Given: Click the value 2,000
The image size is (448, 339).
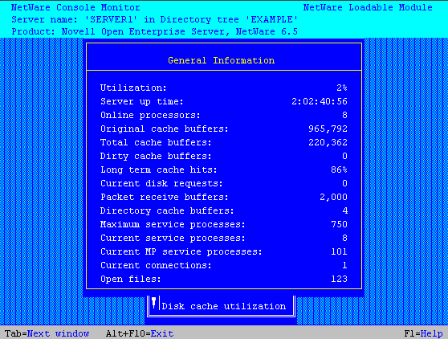Looking at the screenshot, I should 333,198.
